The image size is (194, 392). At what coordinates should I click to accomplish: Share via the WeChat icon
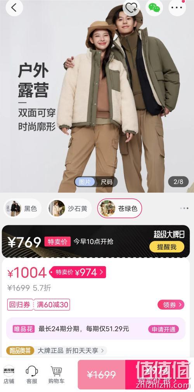tap(154, 7)
